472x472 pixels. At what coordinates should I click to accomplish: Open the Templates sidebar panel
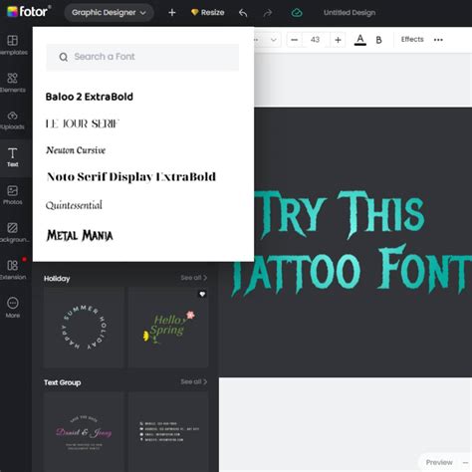click(x=13, y=45)
